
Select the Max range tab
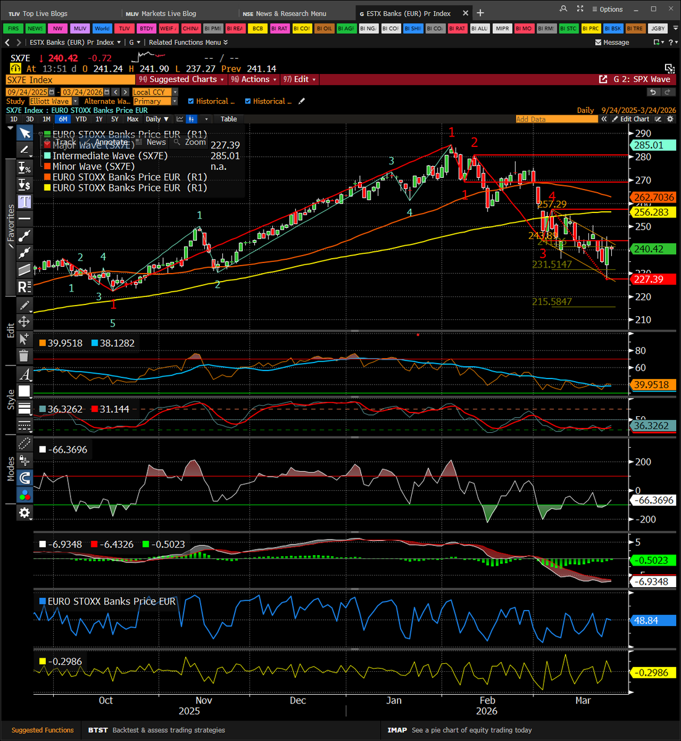(x=132, y=119)
